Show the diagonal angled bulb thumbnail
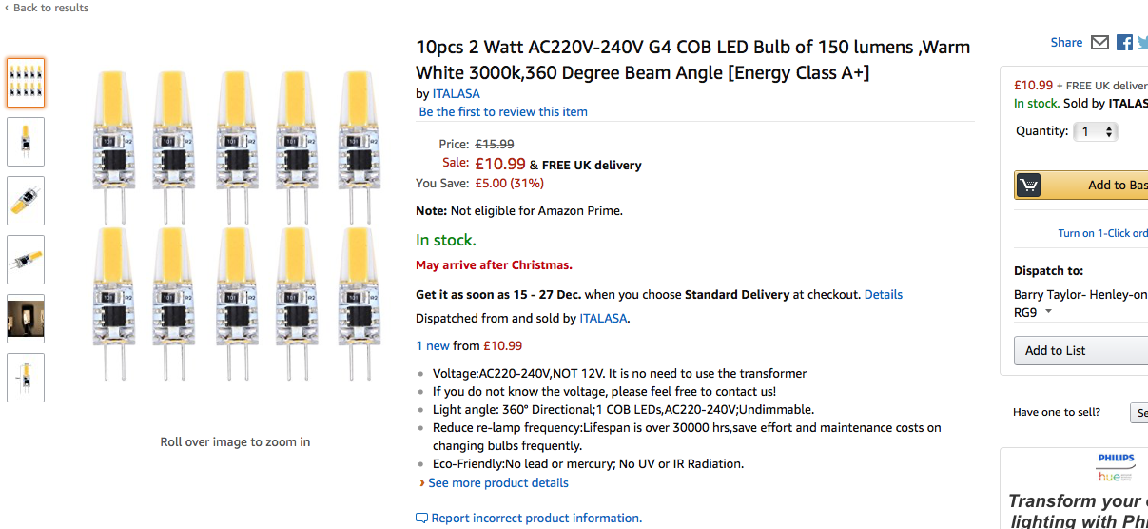Image resolution: width=1148 pixels, height=529 pixels. point(26,200)
